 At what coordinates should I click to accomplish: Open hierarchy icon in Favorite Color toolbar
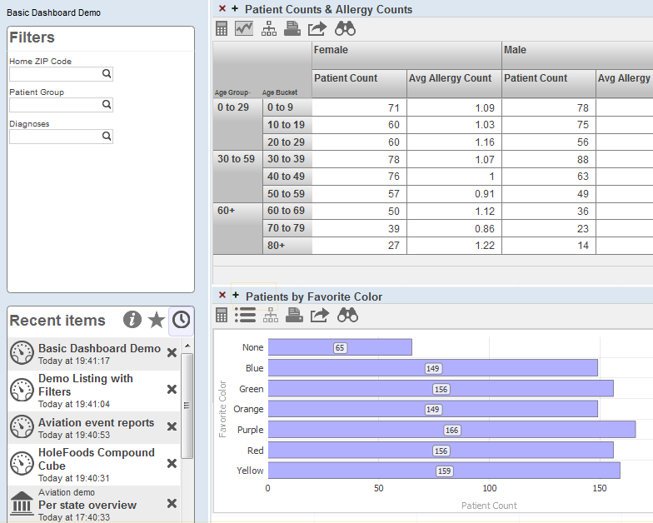271,315
